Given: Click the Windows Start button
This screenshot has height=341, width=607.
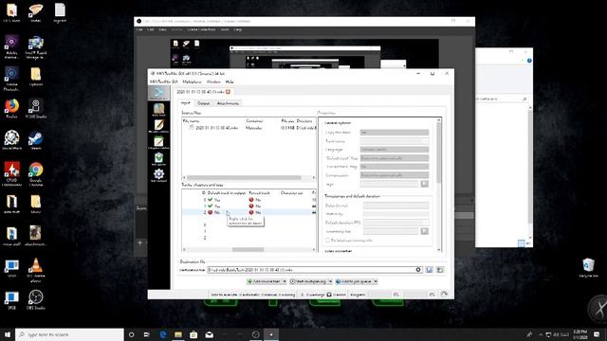Looking at the screenshot, I should point(8,334).
